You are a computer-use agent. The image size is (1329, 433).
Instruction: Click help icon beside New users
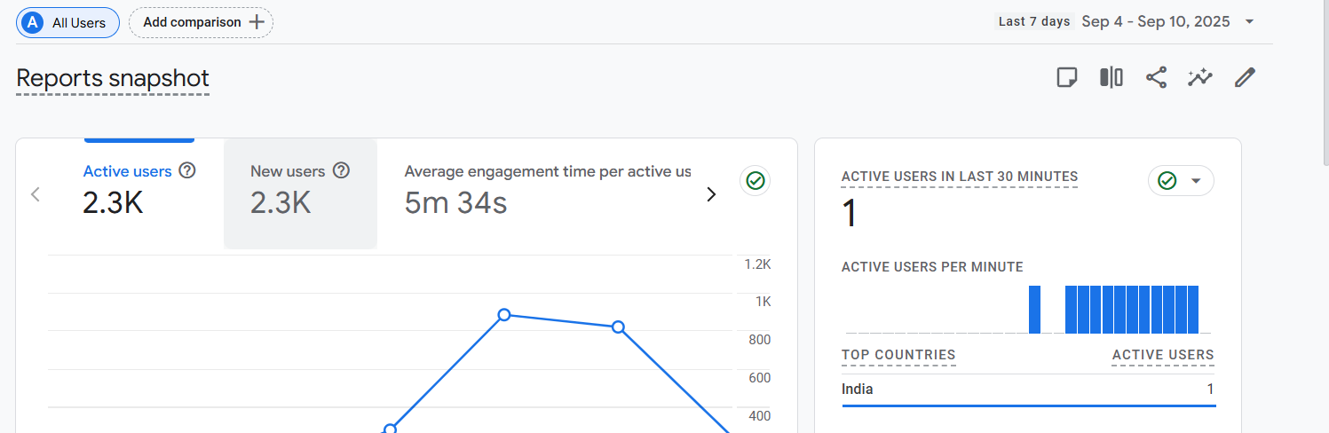[341, 170]
